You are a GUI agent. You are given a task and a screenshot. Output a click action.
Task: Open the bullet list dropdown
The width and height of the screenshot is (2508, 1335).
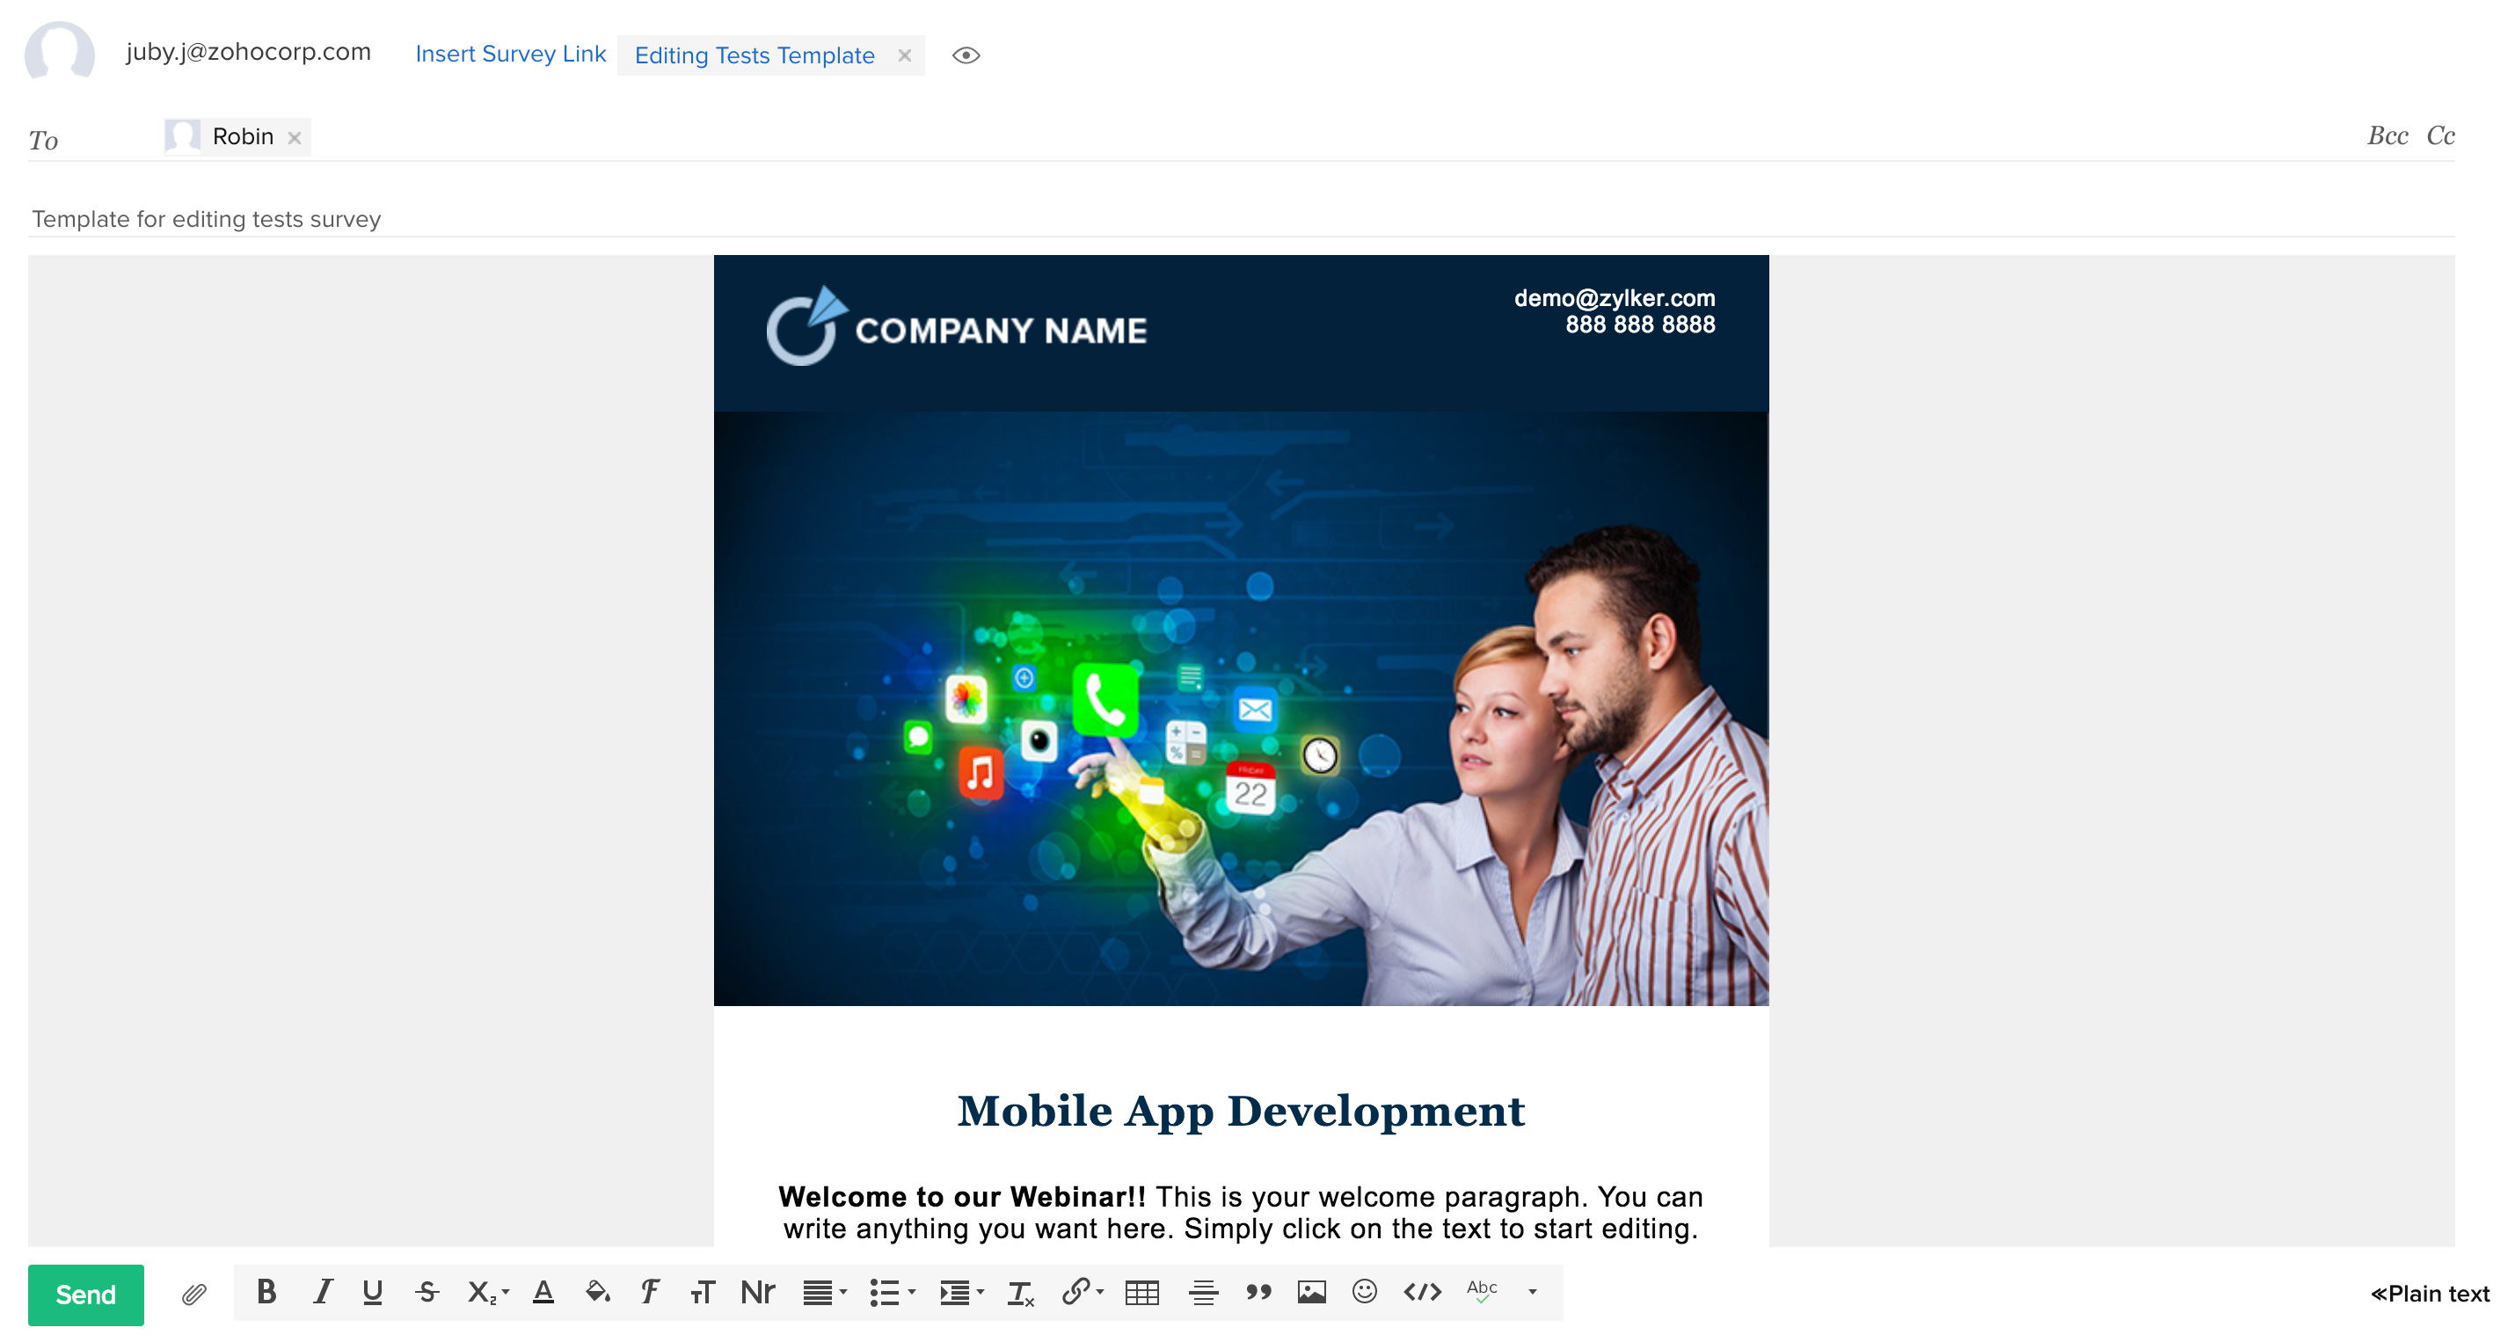click(x=893, y=1292)
